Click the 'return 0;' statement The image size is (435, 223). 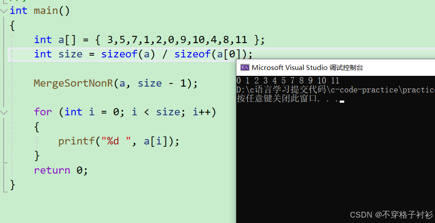(x=61, y=170)
